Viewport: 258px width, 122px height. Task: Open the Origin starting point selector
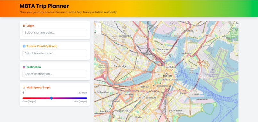(x=55, y=33)
